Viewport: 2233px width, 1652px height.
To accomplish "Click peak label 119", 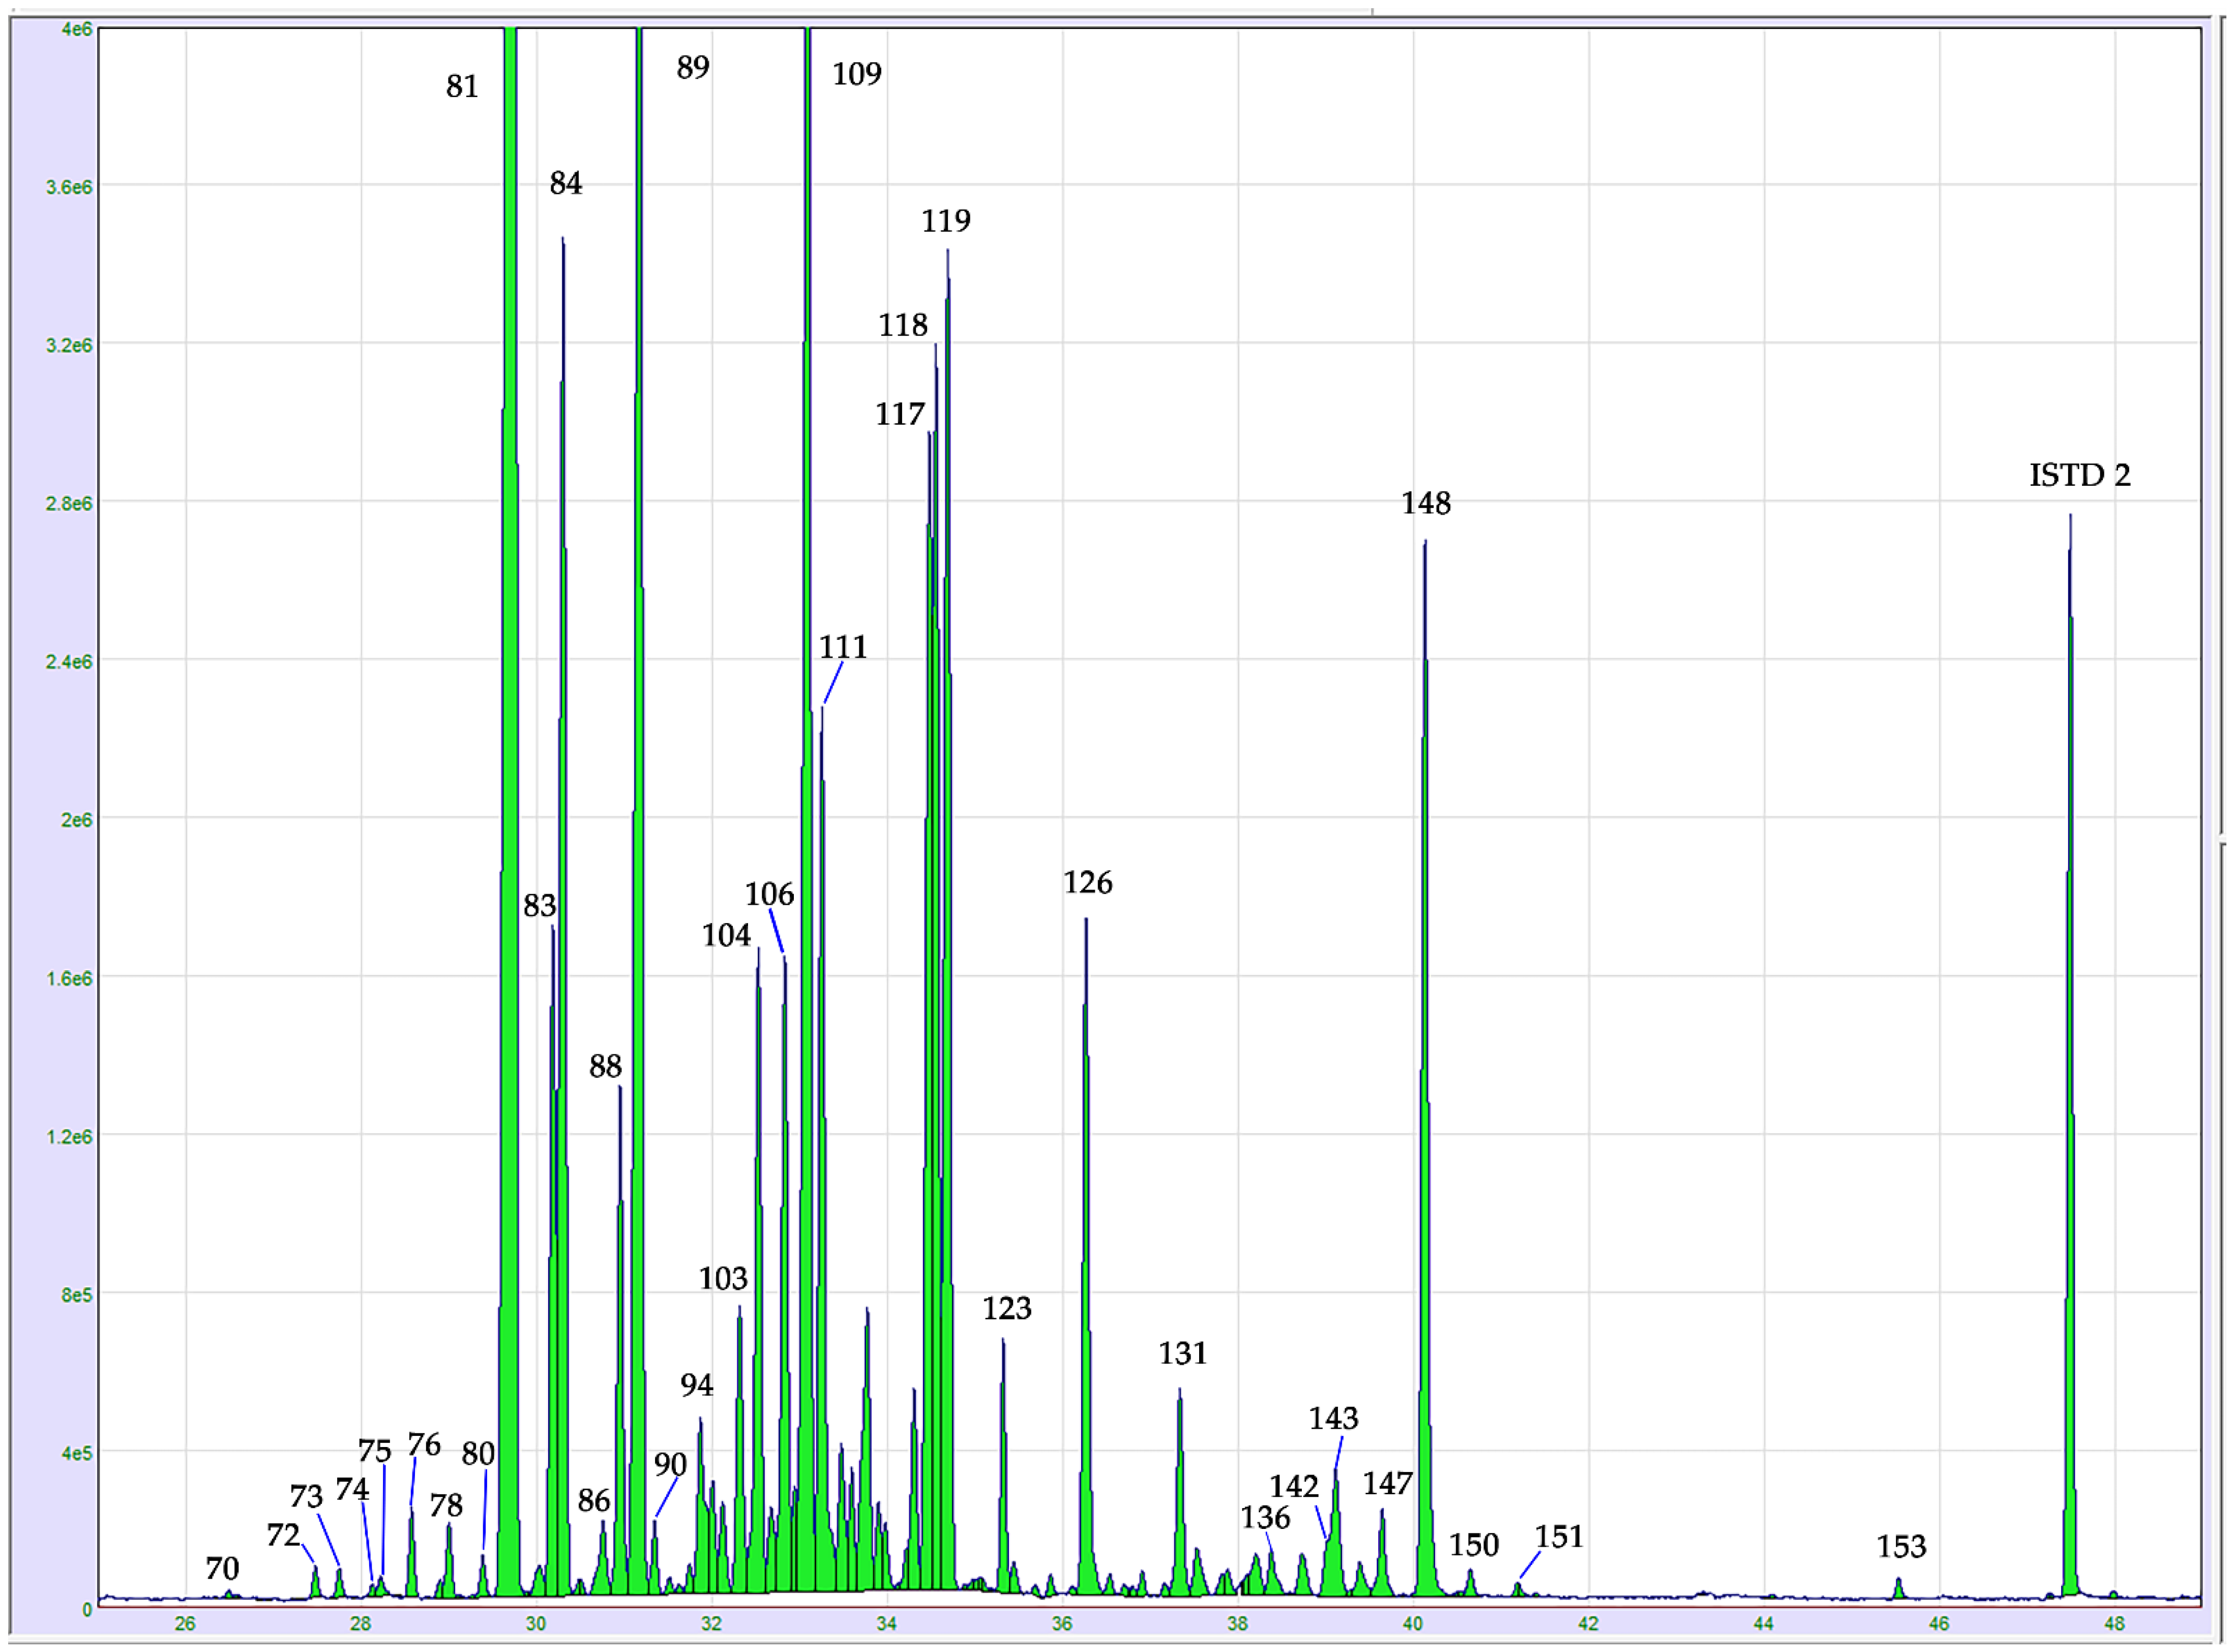I will pyautogui.click(x=945, y=220).
